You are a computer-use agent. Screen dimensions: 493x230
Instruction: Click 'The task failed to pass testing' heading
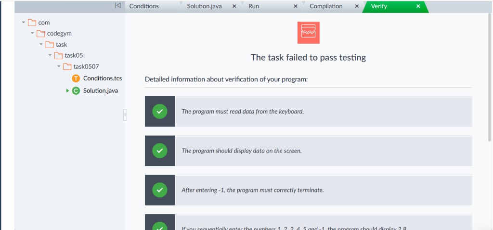point(308,58)
